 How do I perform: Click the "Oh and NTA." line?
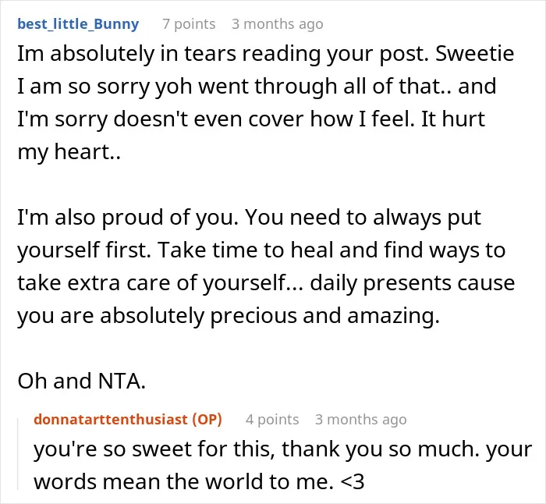click(x=81, y=381)
